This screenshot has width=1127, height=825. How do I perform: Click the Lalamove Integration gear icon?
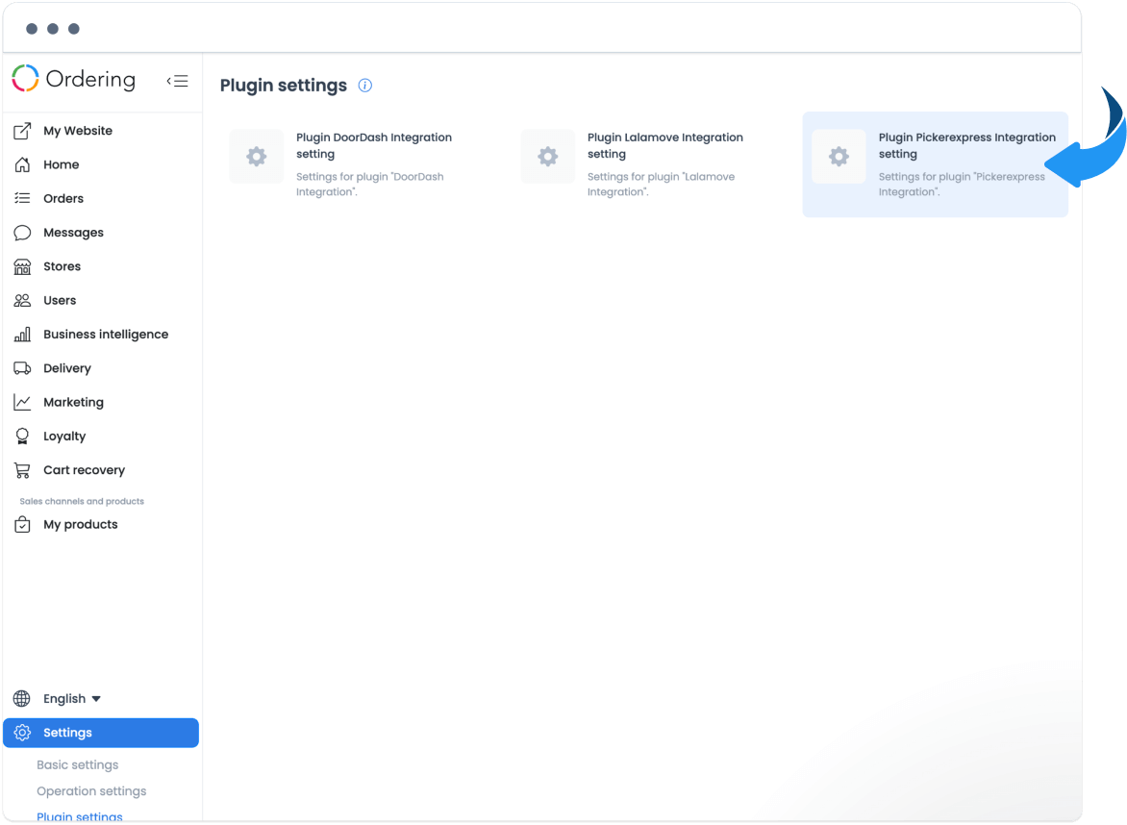tap(548, 157)
